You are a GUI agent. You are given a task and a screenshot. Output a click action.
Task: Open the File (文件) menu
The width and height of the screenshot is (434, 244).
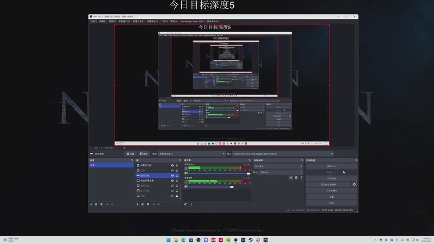coord(93,21)
